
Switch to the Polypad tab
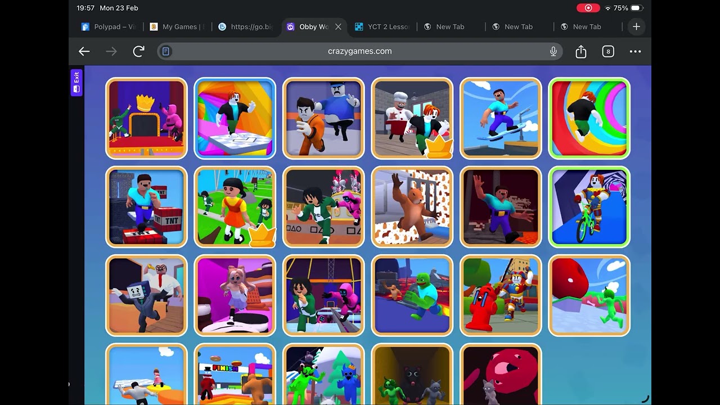point(109,26)
